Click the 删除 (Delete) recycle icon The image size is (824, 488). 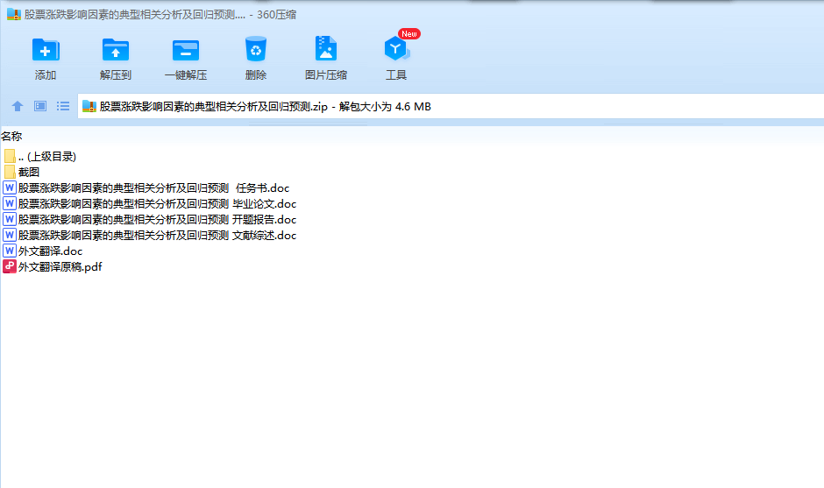click(x=256, y=49)
